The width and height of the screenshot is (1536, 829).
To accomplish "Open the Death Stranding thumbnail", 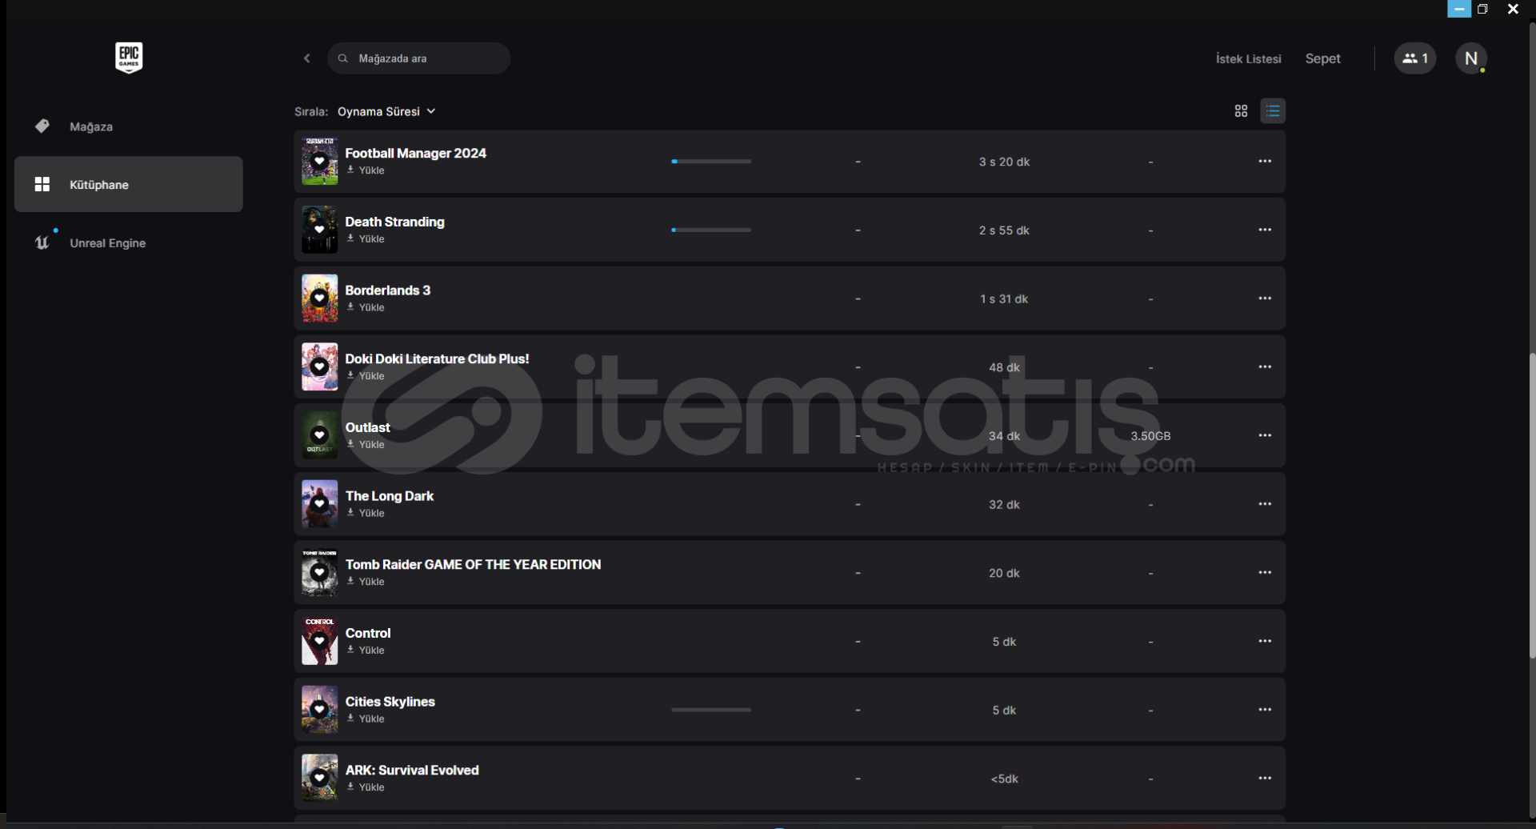I will 319,230.
